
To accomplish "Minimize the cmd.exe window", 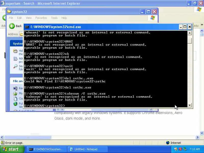I will point(181,27).
